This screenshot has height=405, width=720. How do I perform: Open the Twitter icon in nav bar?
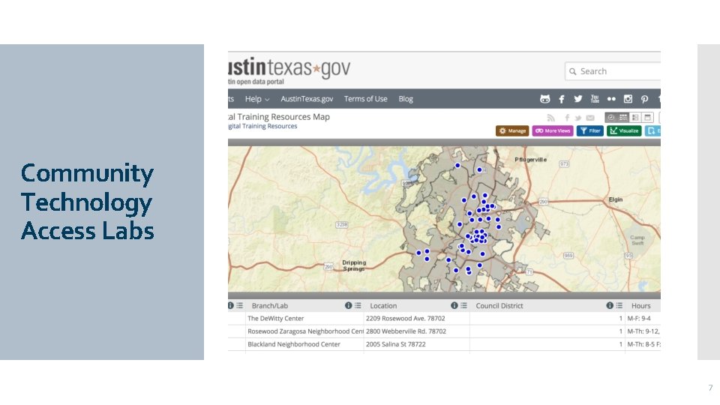coord(578,99)
